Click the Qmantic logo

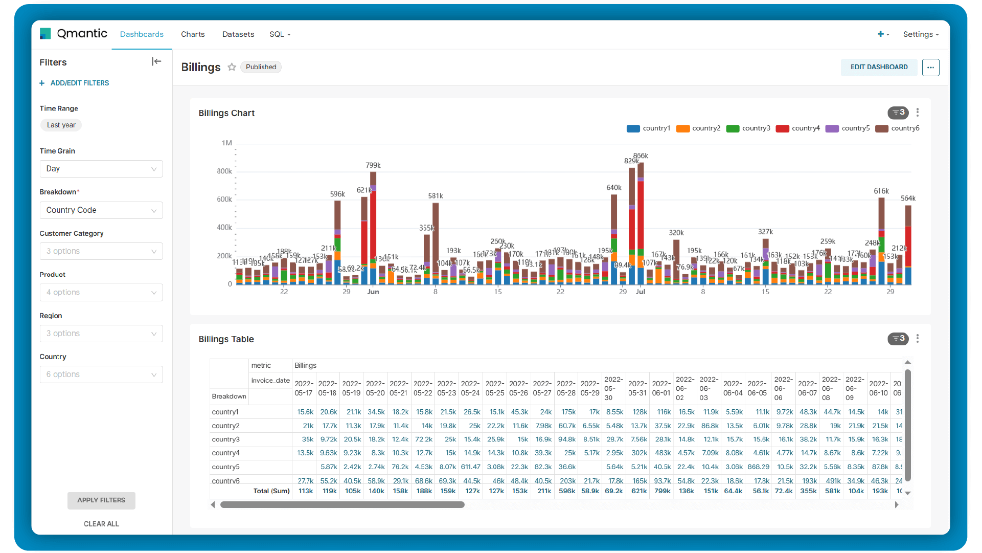pos(74,34)
